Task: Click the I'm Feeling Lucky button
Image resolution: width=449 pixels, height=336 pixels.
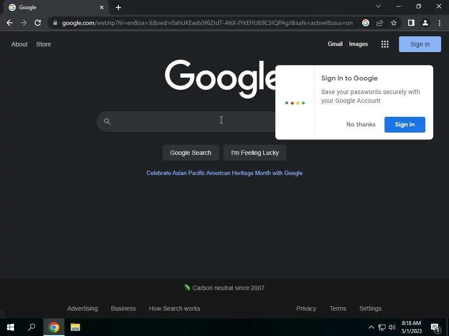Action: click(255, 153)
